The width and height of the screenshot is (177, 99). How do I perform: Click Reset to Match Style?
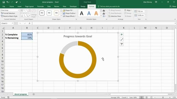click(9, 16)
